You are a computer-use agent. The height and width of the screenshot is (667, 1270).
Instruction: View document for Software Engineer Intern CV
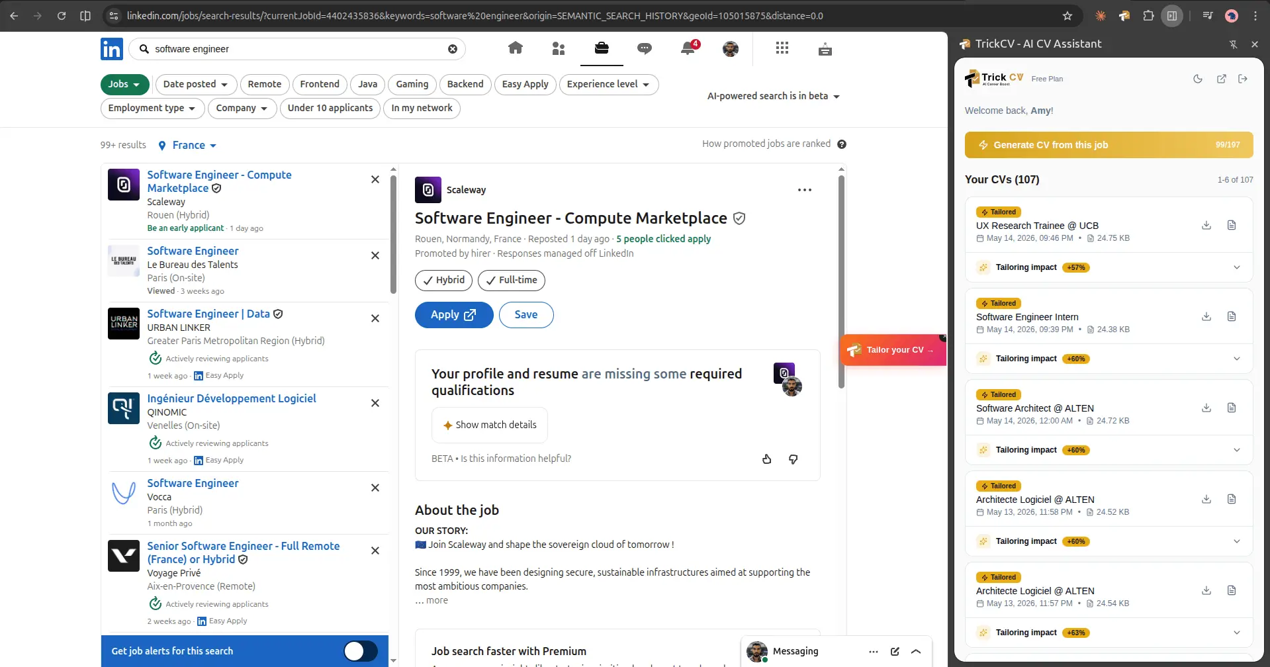(x=1232, y=316)
